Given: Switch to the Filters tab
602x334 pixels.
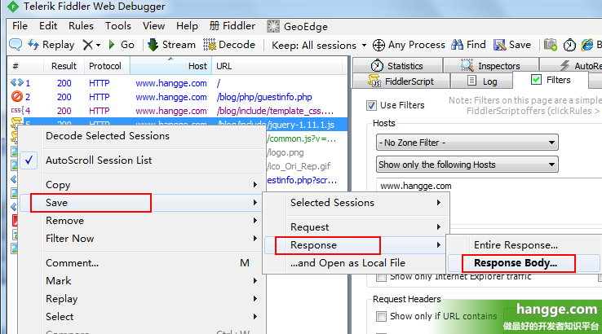Looking at the screenshot, I should pyautogui.click(x=551, y=80).
